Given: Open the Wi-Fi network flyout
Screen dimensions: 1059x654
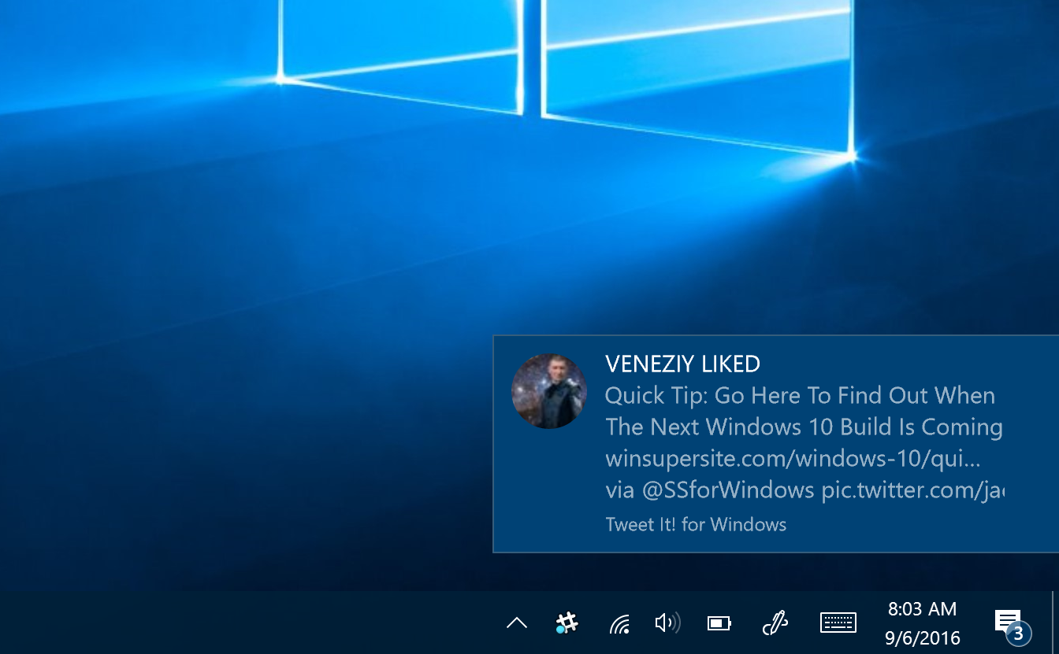Looking at the screenshot, I should coord(619,624).
